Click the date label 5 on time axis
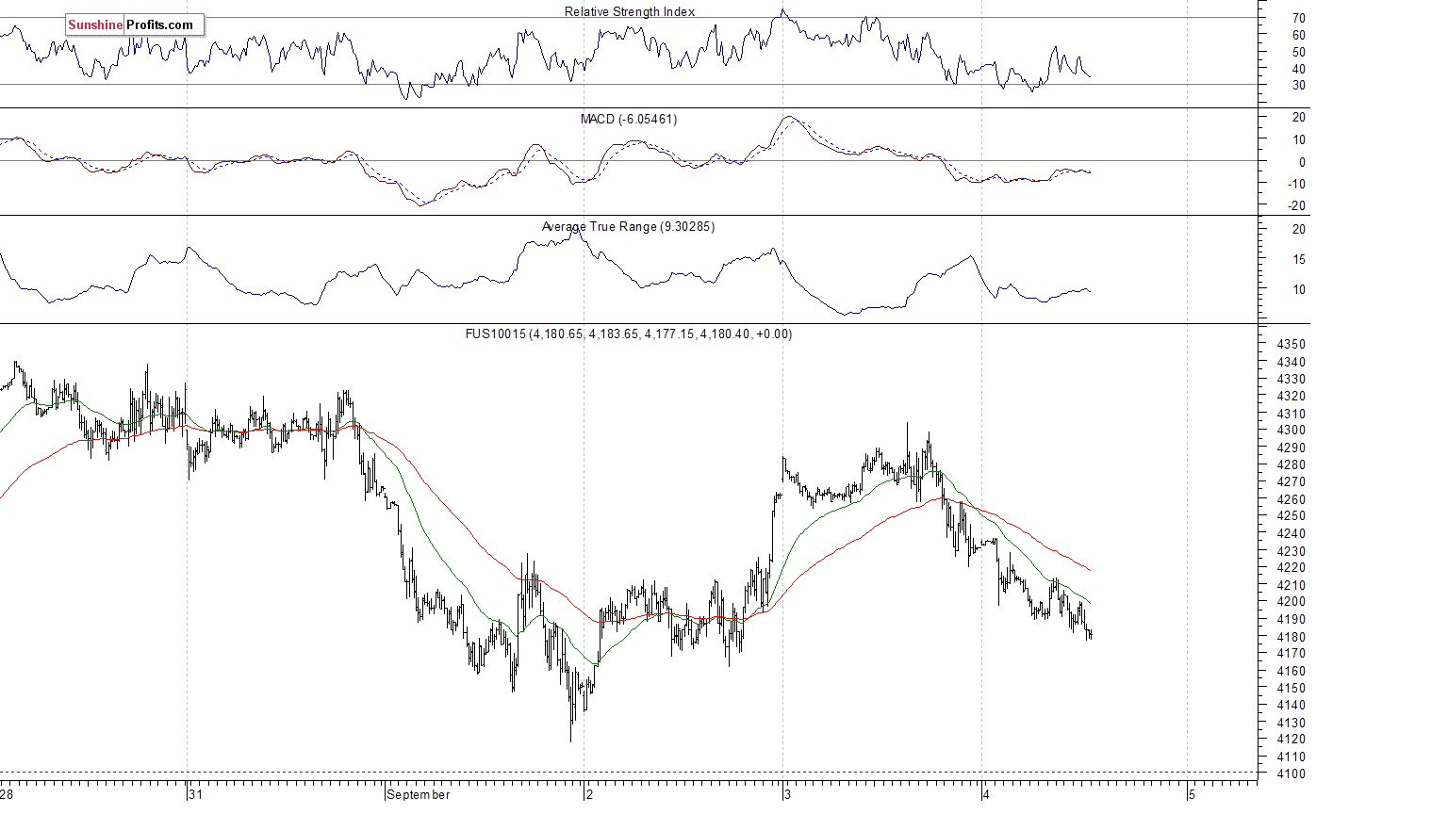This screenshot has height=814, width=1448. [1192, 794]
